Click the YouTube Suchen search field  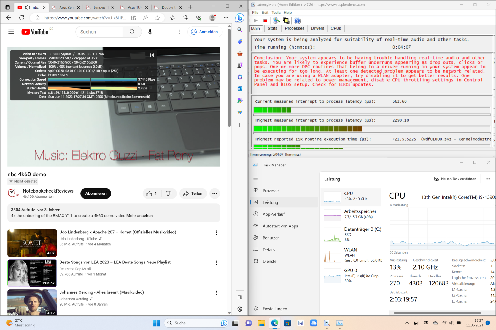pyautogui.click(x=99, y=32)
